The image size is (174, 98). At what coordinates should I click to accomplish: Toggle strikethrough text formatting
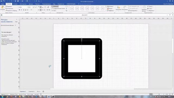(25, 10)
